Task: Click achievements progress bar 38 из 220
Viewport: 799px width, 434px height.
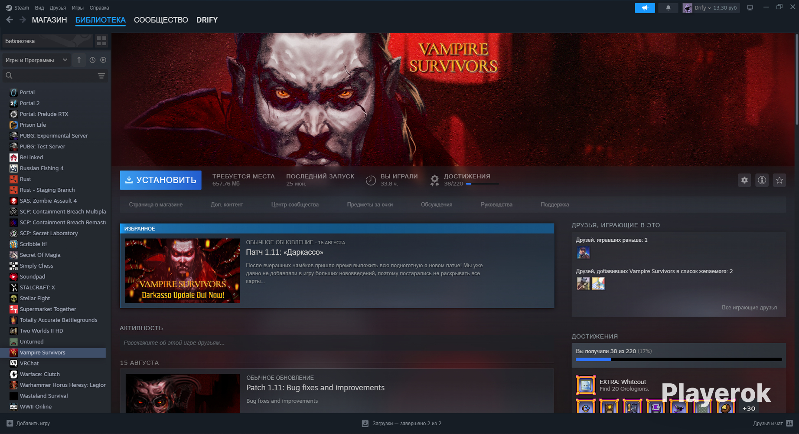Action: 678,359
